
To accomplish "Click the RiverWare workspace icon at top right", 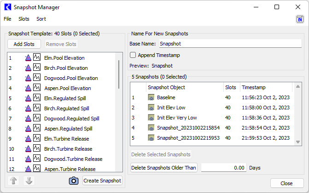I will [x=300, y=19].
